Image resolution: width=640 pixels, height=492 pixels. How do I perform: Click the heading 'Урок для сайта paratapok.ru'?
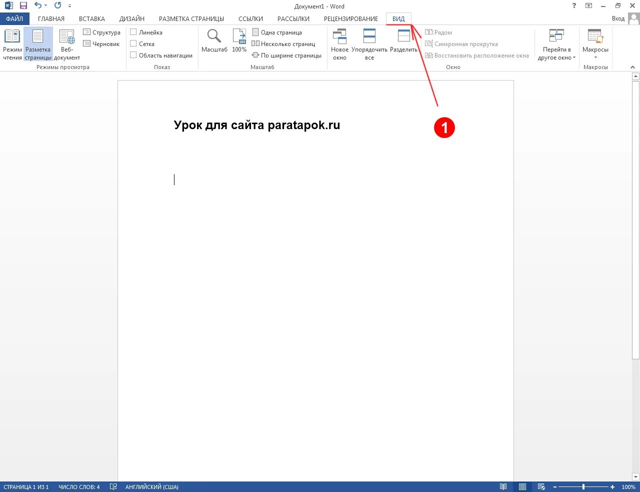pos(257,125)
